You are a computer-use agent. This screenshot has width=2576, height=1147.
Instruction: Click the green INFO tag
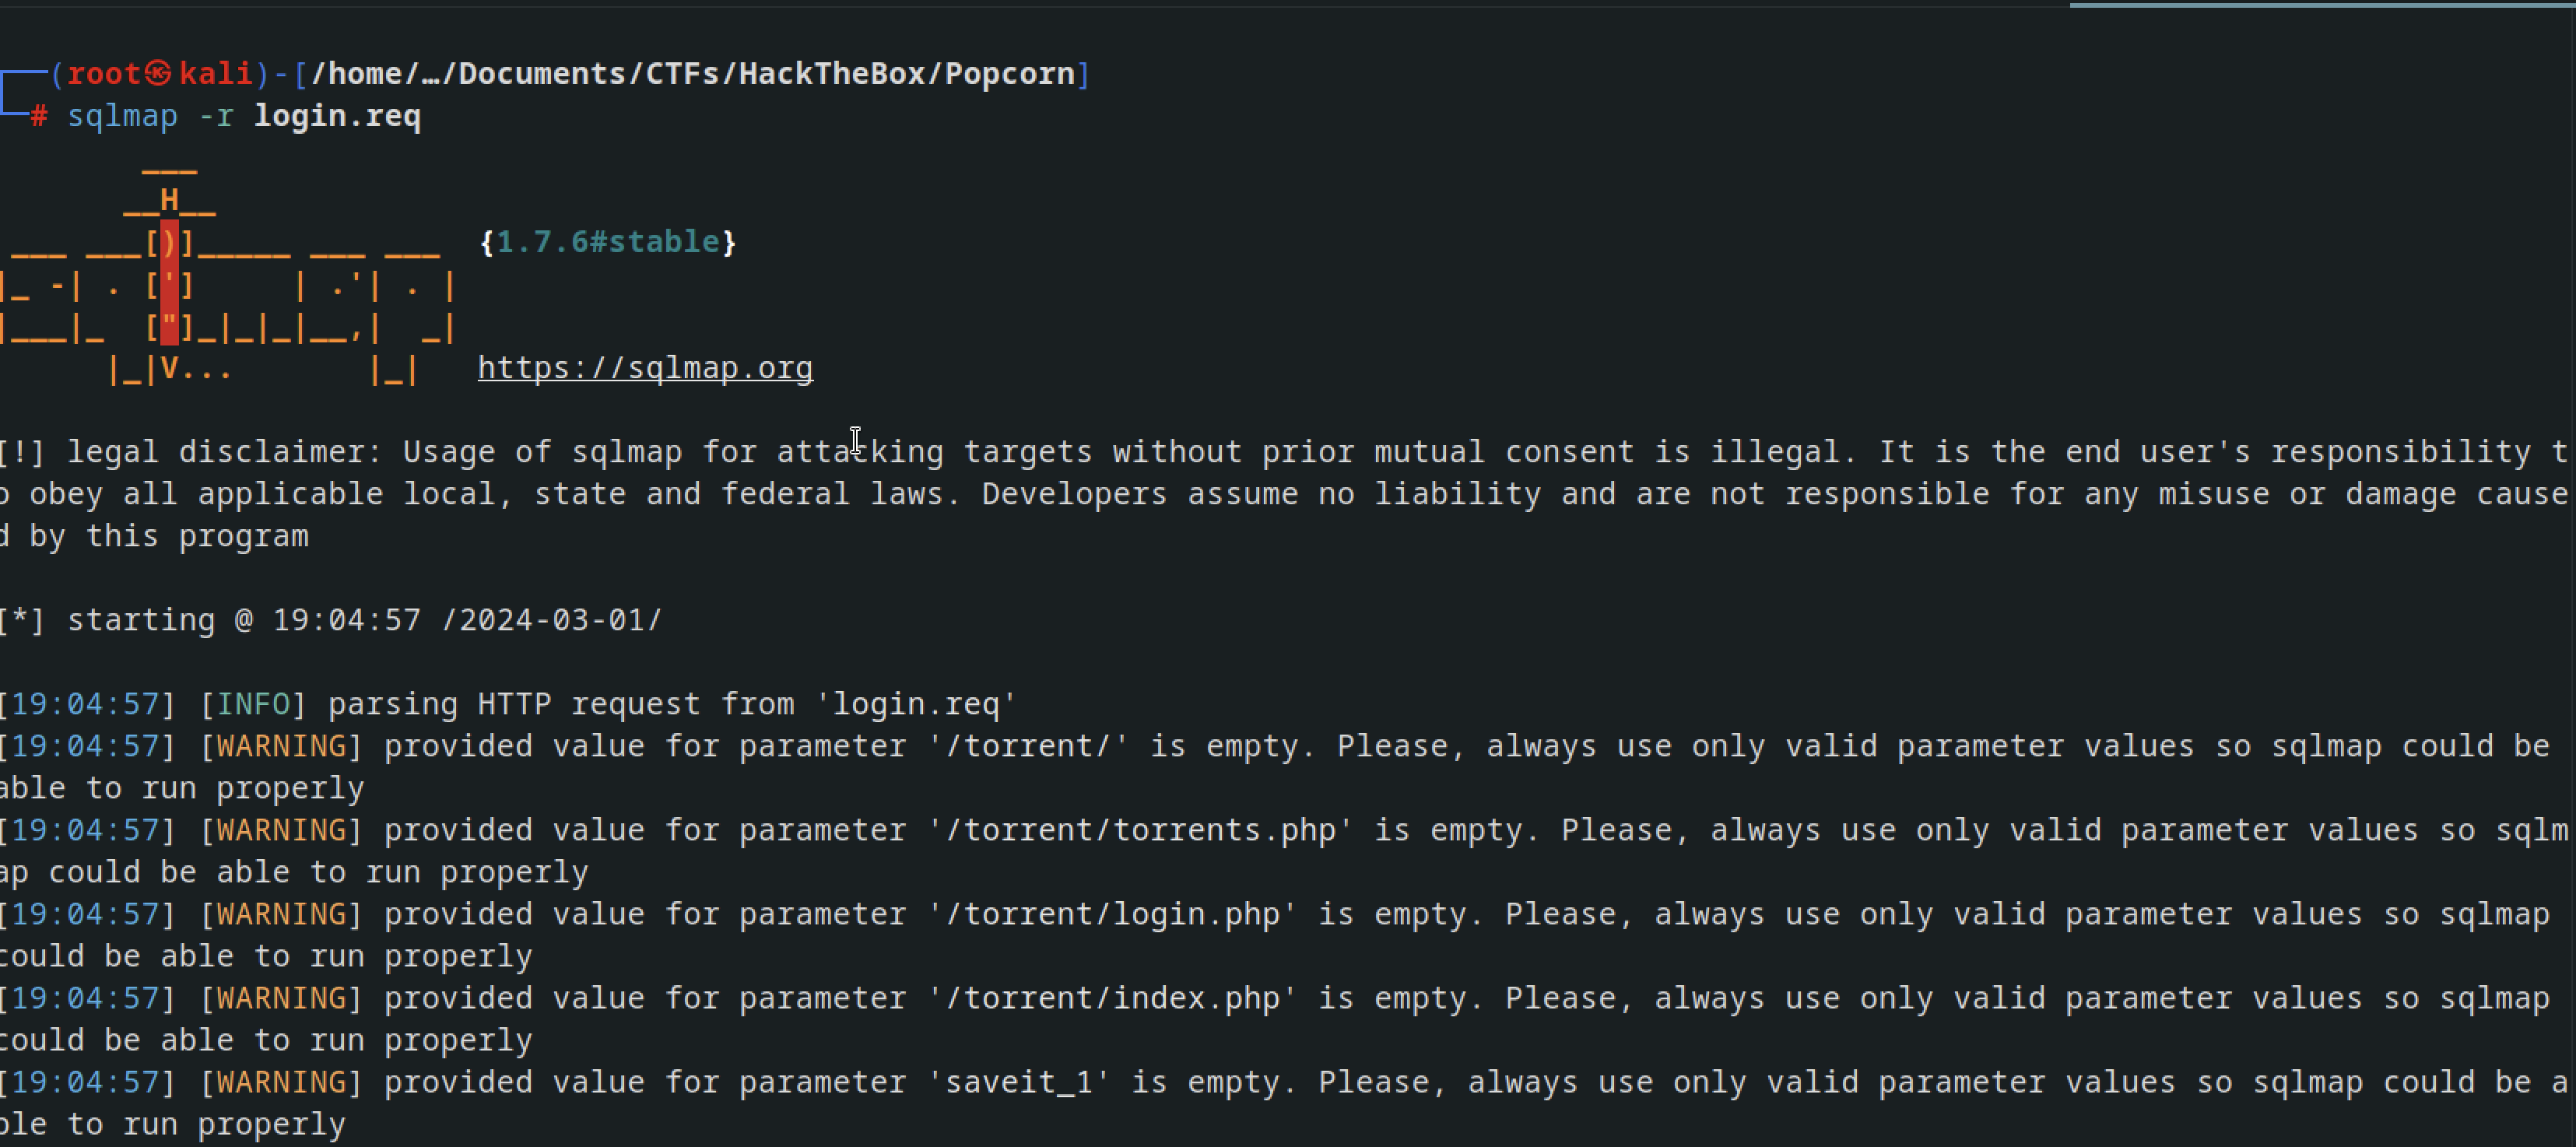253,704
